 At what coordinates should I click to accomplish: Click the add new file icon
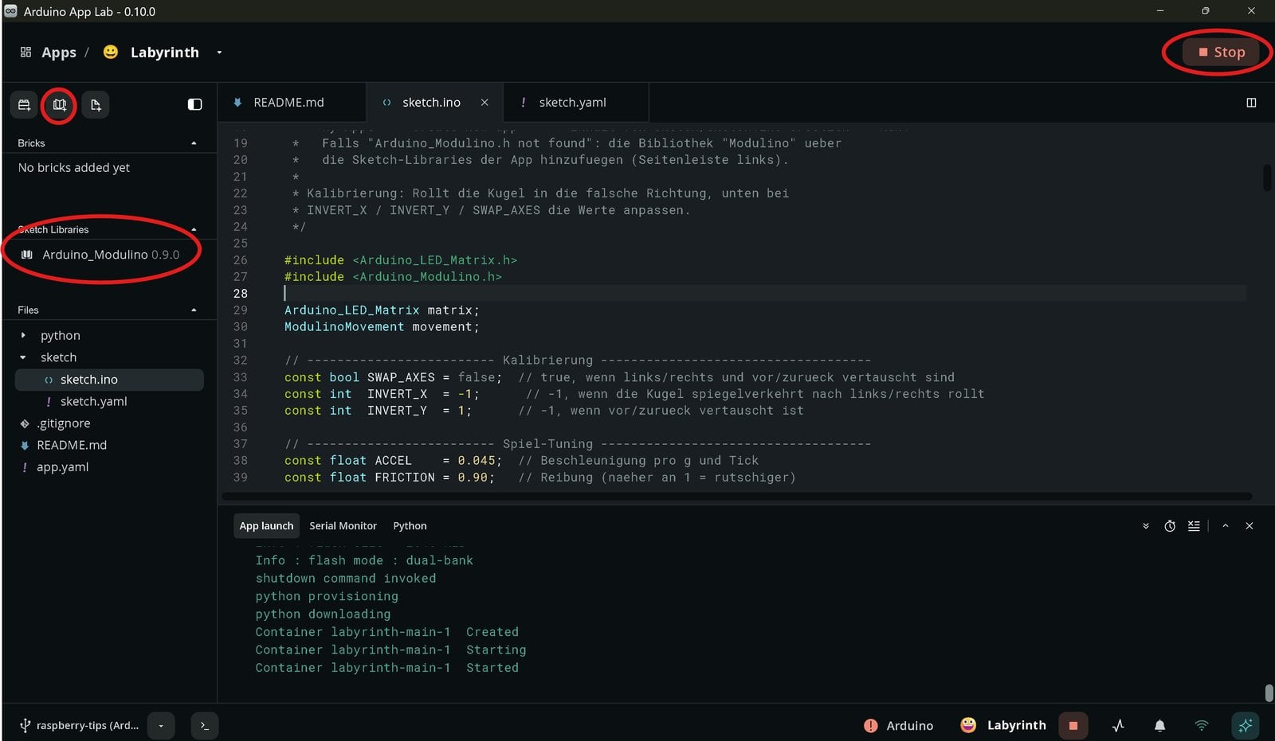pos(96,105)
